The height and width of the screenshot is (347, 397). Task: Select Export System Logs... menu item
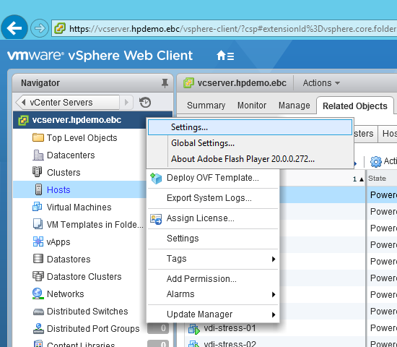213,198
